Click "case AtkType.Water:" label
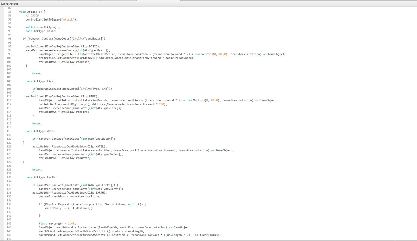Image resolution: width=417 pixels, height=241 pixels. pos(41,131)
